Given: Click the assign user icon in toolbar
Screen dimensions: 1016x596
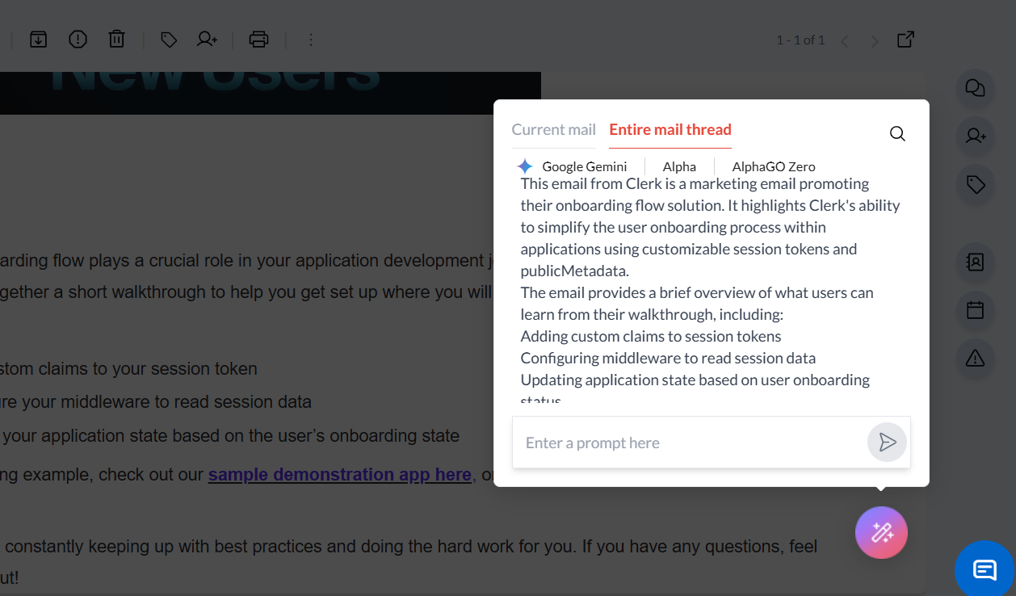Looking at the screenshot, I should tap(208, 39).
